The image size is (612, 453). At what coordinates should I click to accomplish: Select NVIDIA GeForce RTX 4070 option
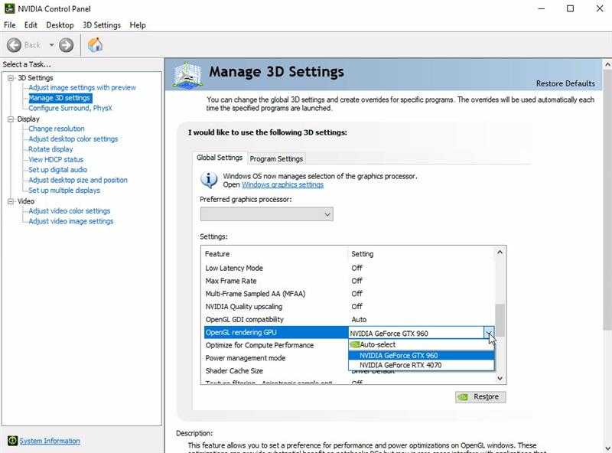pos(400,365)
